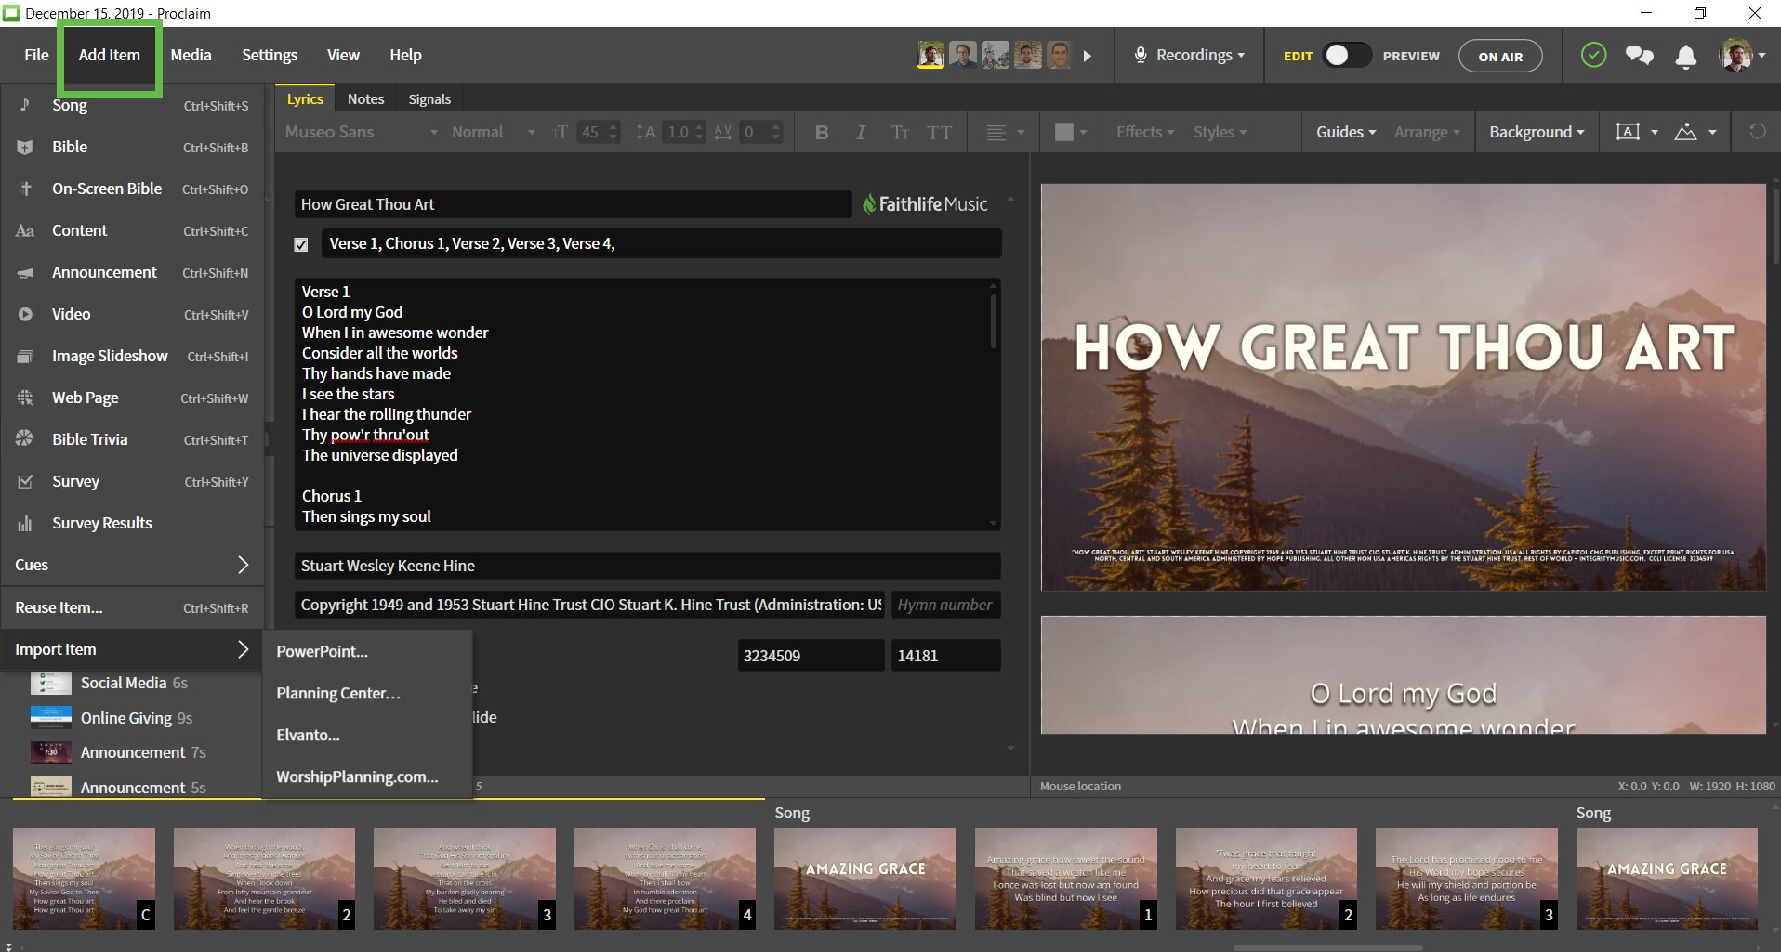Uncheck the verse order checkbox

301,244
